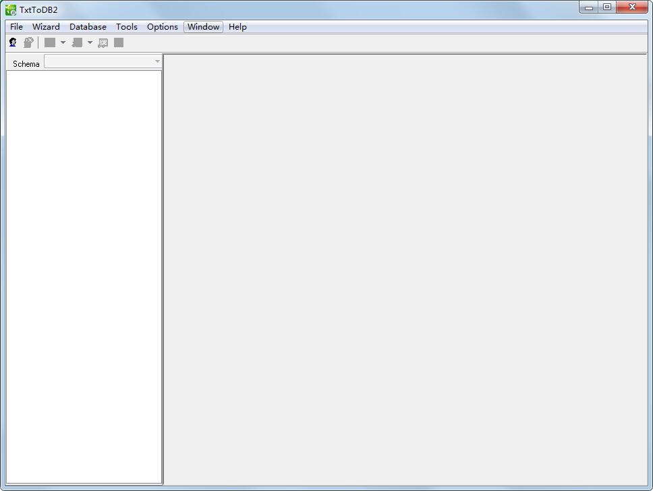Open the Wizard menu

tap(46, 27)
